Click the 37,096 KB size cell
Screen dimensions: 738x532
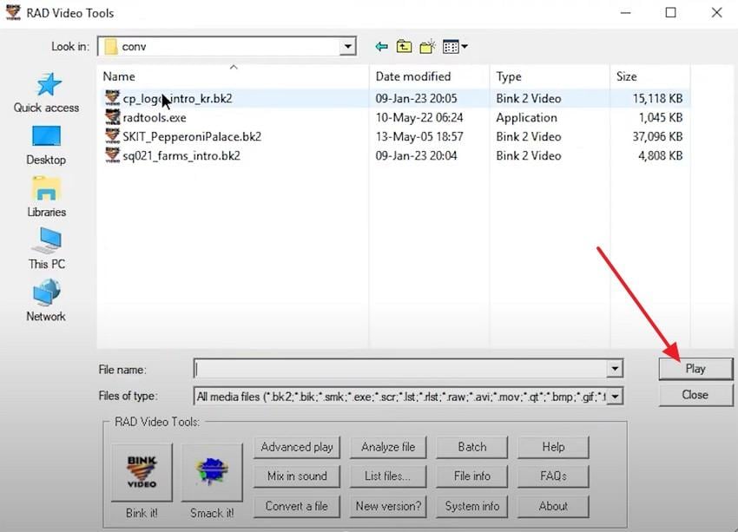coord(657,137)
